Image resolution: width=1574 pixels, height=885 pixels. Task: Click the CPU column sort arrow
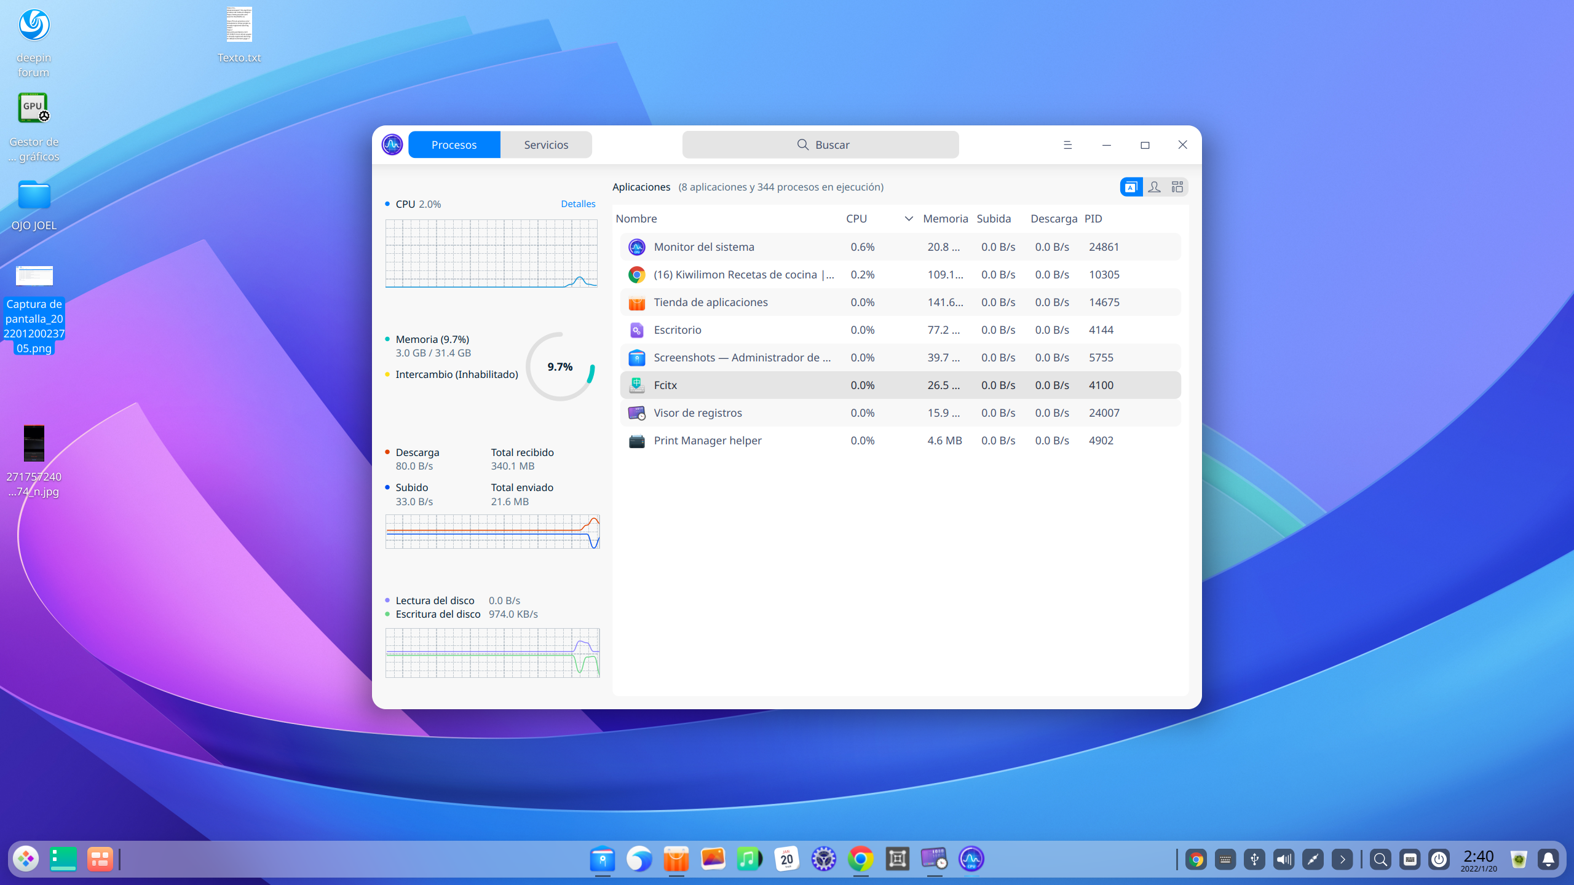click(x=908, y=219)
